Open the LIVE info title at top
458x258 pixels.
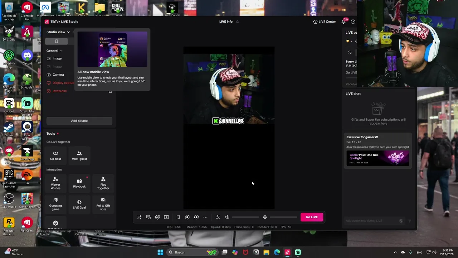(x=226, y=21)
